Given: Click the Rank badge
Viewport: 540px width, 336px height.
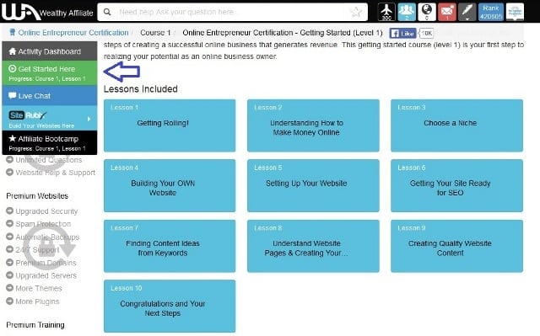Looking at the screenshot, I should coord(491,12).
